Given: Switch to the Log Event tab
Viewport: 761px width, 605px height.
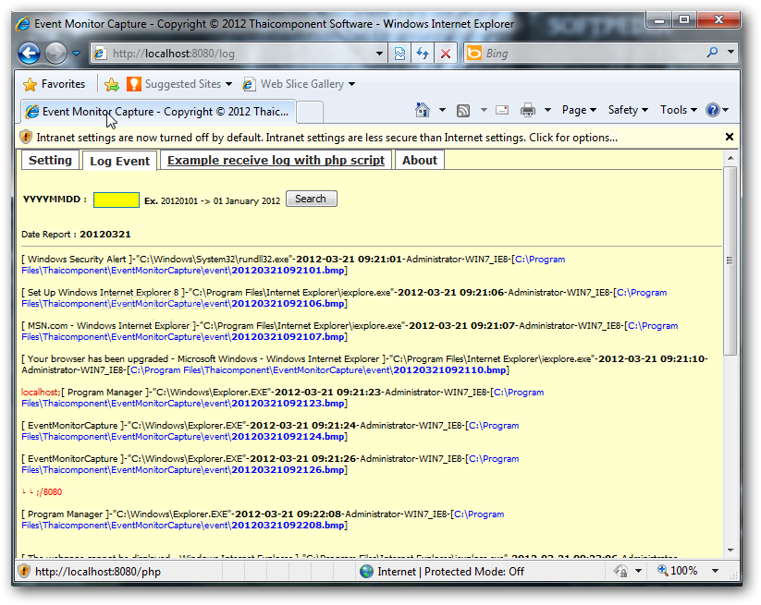Looking at the screenshot, I should coord(120,162).
